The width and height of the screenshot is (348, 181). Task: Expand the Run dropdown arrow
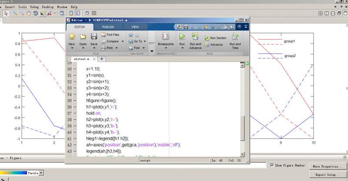tap(182, 48)
